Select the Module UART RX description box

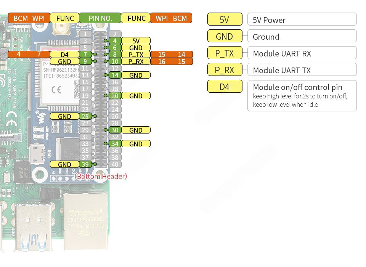[302, 53]
